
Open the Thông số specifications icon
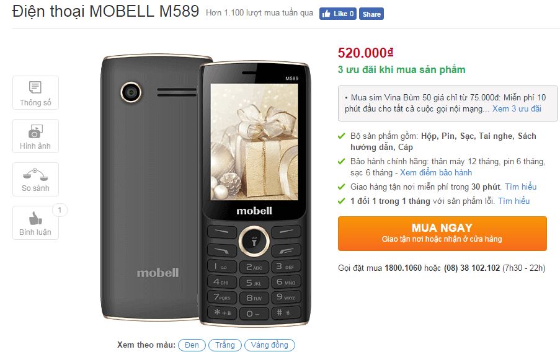pyautogui.click(x=35, y=92)
